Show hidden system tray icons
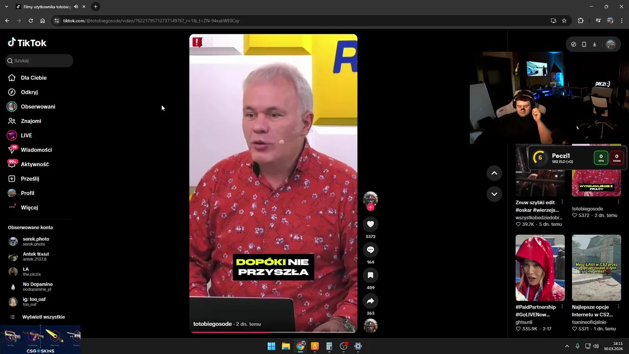Image resolution: width=629 pixels, height=354 pixels. 567,346
